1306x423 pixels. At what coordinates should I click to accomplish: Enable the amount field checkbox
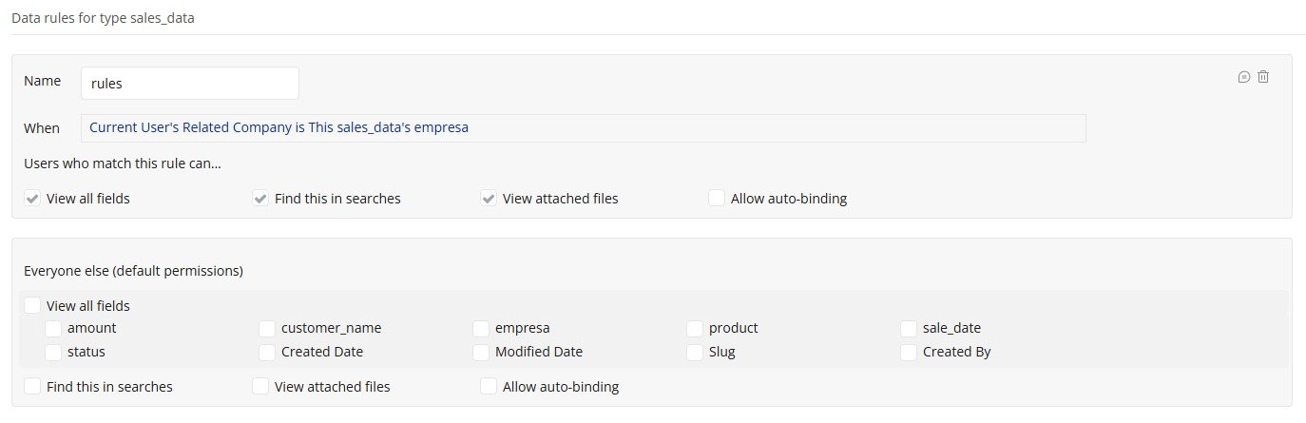click(x=54, y=328)
